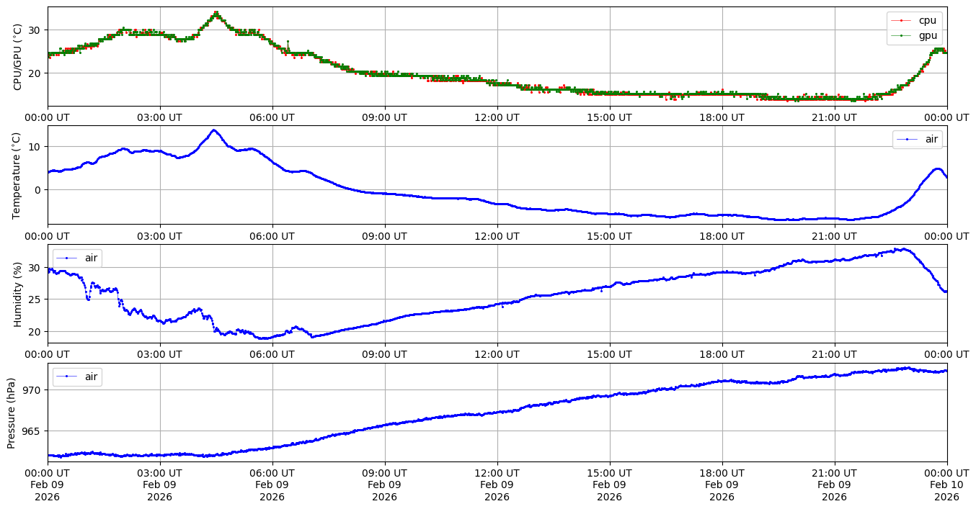Click the air legend marker in Temperature plot
Image resolution: width=976 pixels, height=509 pixels.
coord(907,140)
